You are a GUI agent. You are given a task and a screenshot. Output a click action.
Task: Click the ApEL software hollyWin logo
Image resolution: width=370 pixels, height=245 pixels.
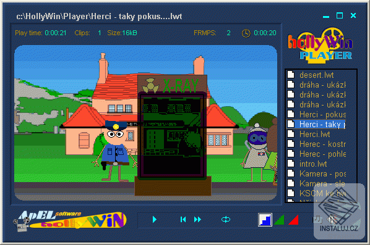click(x=70, y=221)
